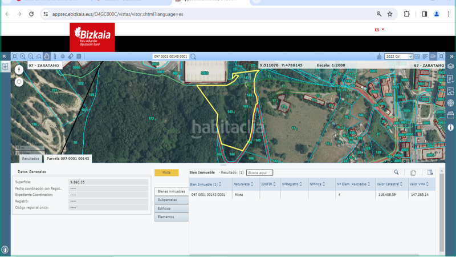This screenshot has height=257, width=456.
Task: Click the north compass control on map
Action: pos(19,70)
